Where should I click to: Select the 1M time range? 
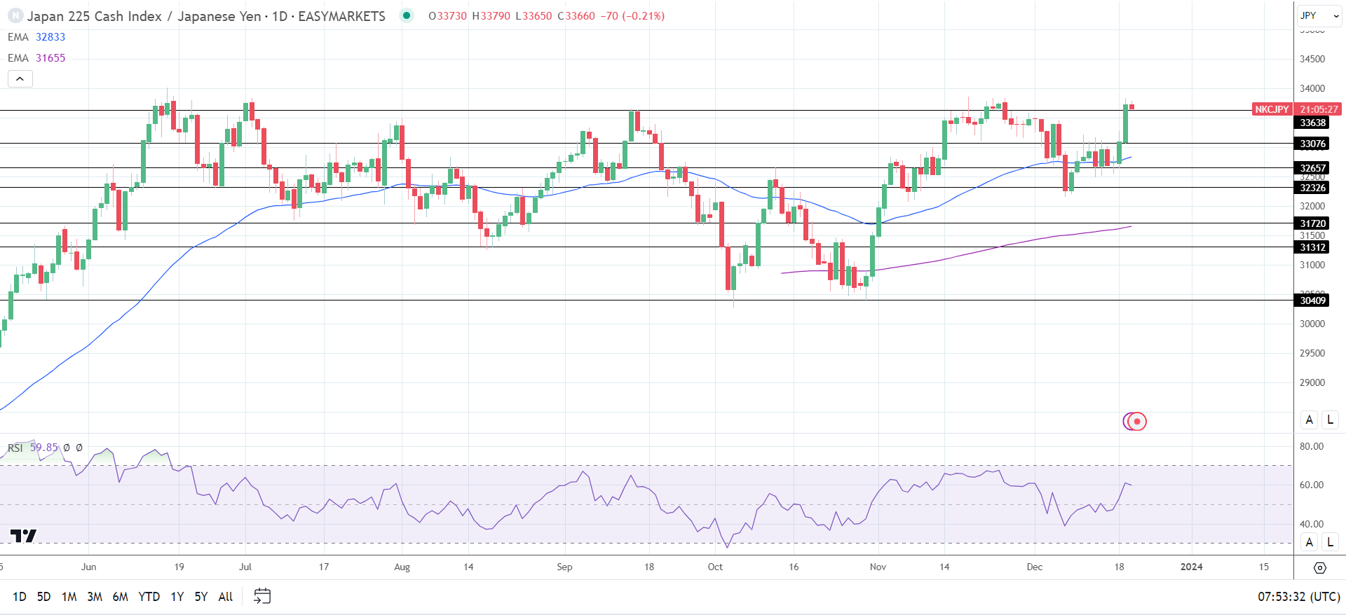pyautogui.click(x=69, y=597)
